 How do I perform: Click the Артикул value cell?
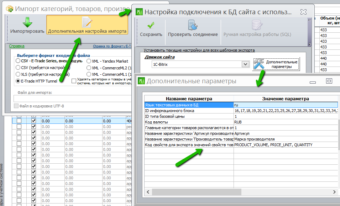point(286,133)
